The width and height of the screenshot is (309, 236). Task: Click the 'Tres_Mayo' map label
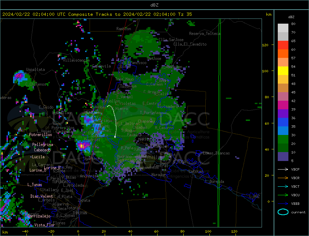click(x=125, y=79)
